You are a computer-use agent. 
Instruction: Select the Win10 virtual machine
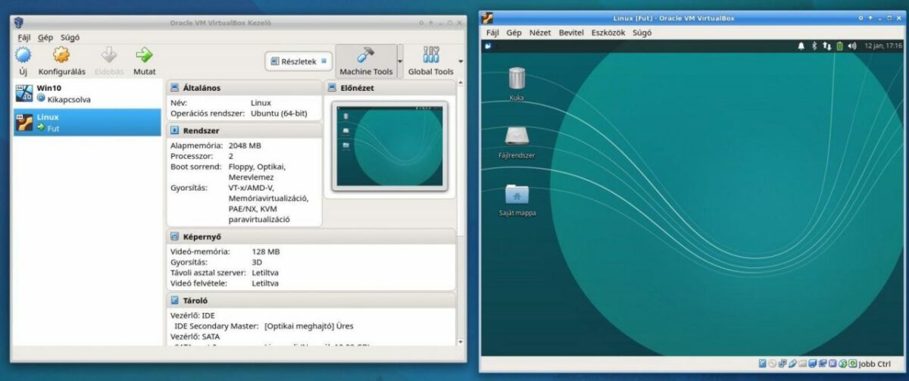pos(87,93)
